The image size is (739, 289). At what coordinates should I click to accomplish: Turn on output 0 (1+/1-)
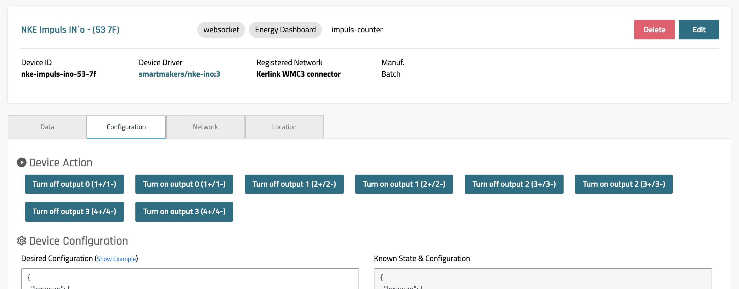(184, 184)
